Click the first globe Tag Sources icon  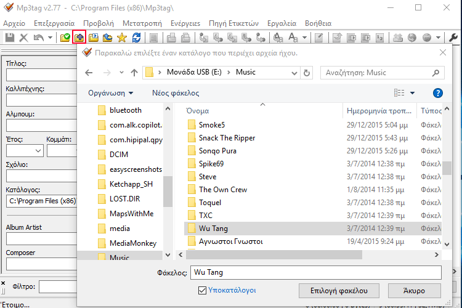point(412,38)
